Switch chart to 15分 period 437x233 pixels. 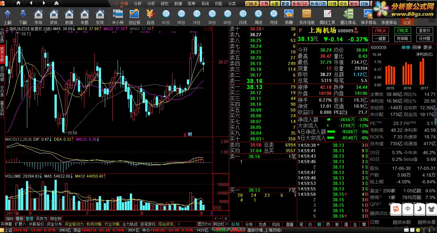click(x=197, y=17)
